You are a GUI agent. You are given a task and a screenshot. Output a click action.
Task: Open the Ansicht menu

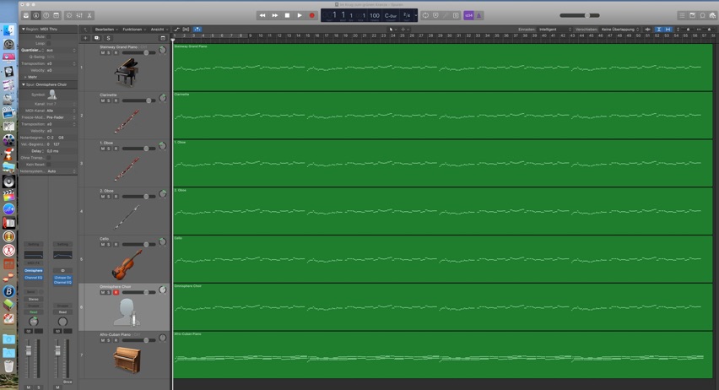pyautogui.click(x=159, y=30)
